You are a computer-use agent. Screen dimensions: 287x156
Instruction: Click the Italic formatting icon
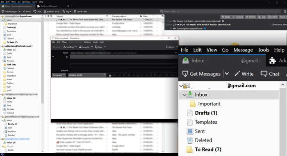[x=133, y=75]
